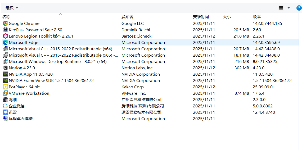Select the VMware Workstation icon
This screenshot has height=150, width=302.
[x=5, y=93]
